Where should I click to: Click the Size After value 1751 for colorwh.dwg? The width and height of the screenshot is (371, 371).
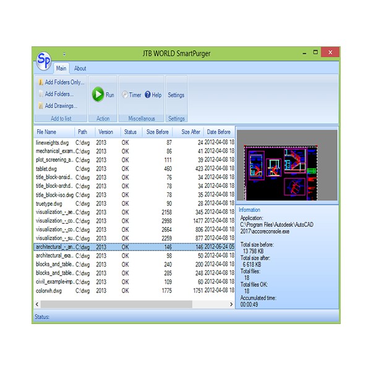[x=198, y=291]
